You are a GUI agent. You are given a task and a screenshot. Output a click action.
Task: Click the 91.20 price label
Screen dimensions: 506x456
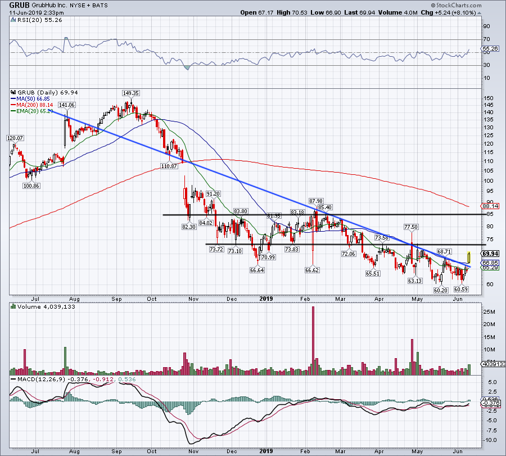point(213,193)
